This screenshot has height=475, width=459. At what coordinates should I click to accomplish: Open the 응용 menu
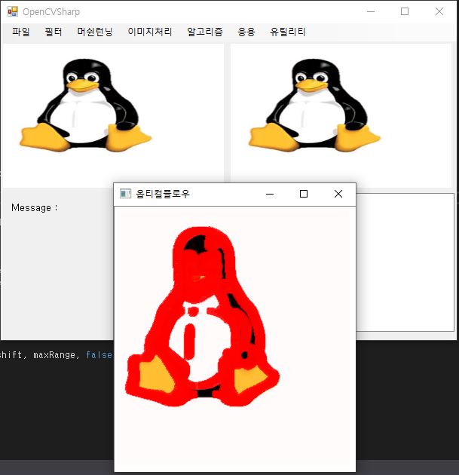[246, 32]
